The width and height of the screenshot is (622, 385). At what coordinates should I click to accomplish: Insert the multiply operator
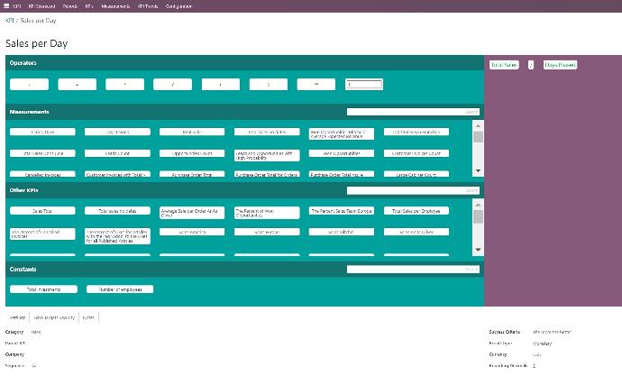(125, 84)
